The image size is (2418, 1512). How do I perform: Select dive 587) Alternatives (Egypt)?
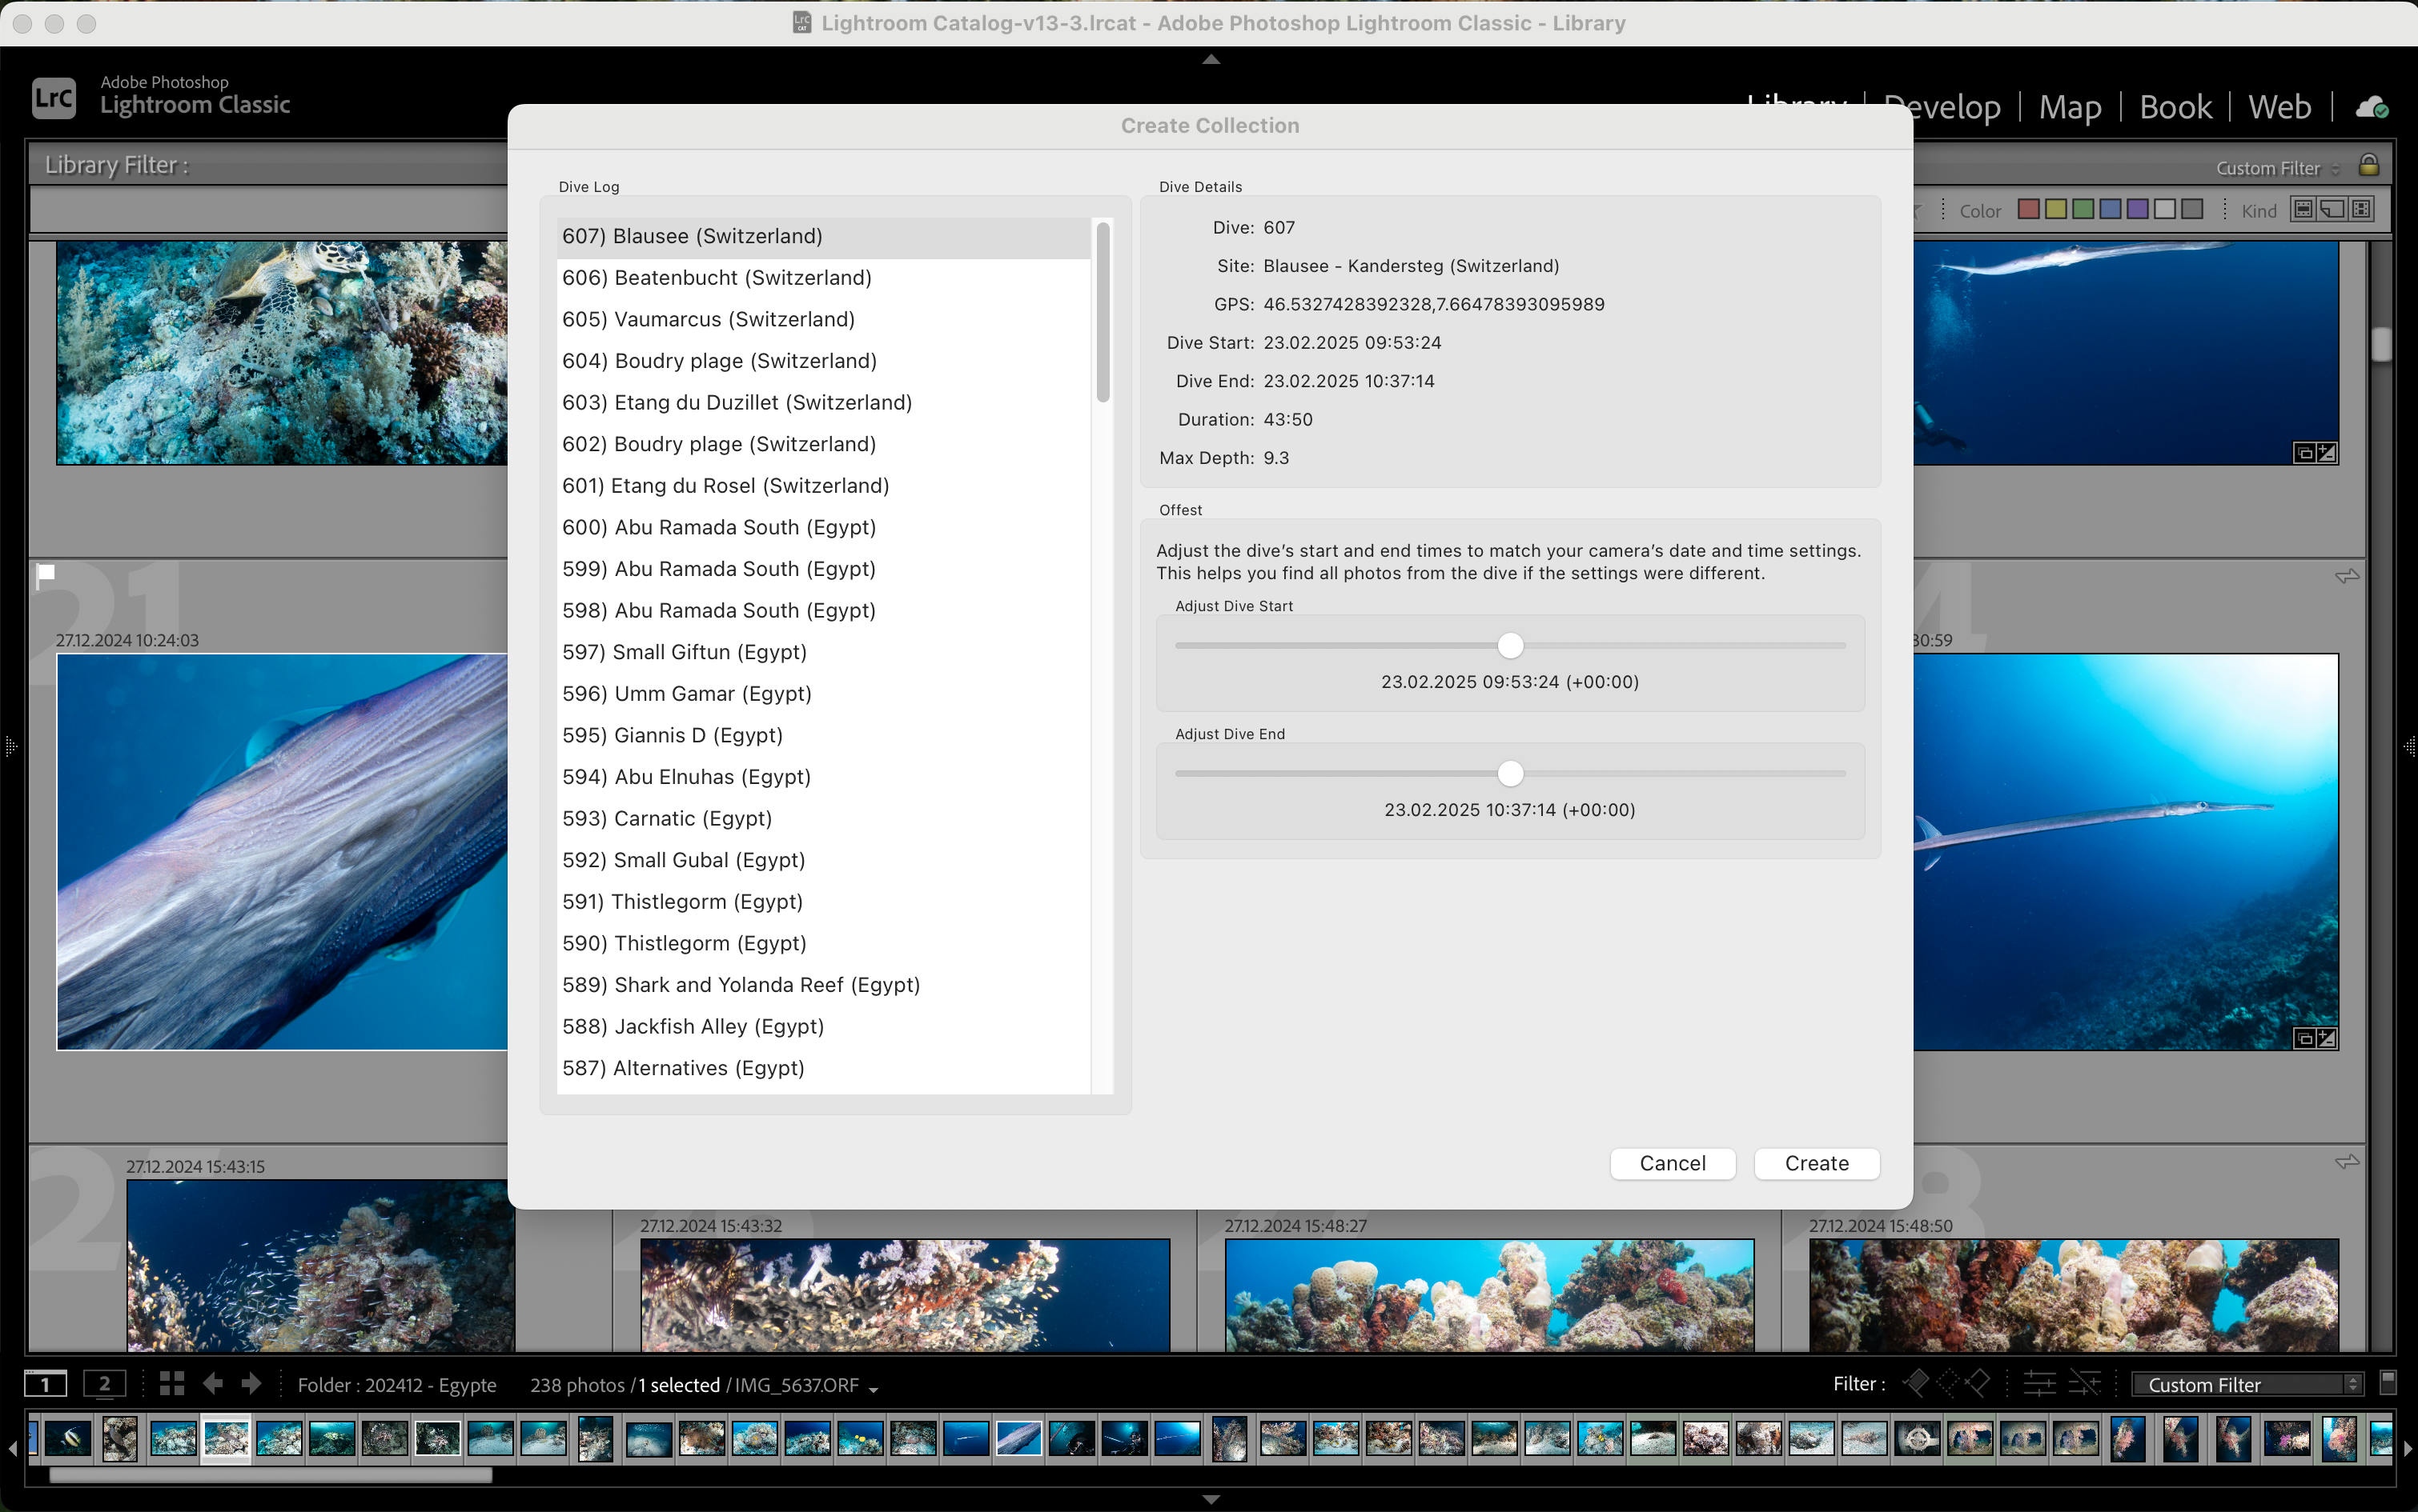click(x=823, y=1069)
